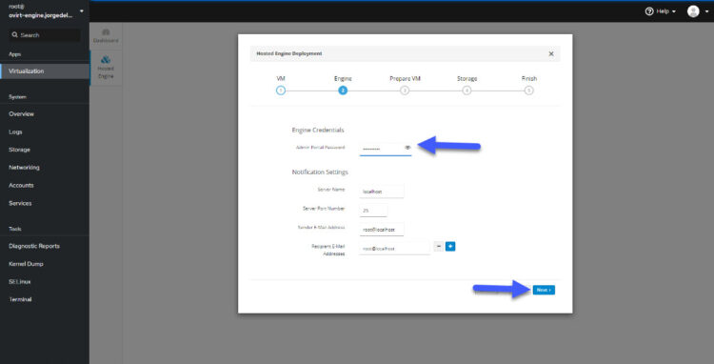Reveal password with the eye icon
The width and height of the screenshot is (714, 364).
(x=407, y=148)
